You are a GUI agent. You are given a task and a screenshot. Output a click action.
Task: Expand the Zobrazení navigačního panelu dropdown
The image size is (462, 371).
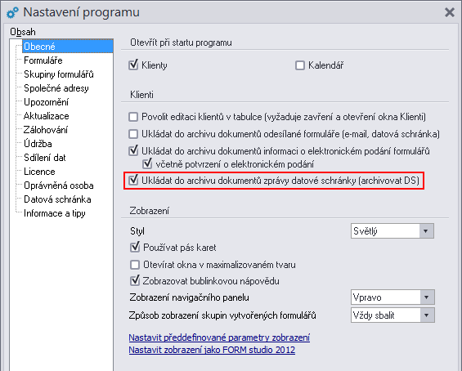pyautogui.click(x=392, y=297)
